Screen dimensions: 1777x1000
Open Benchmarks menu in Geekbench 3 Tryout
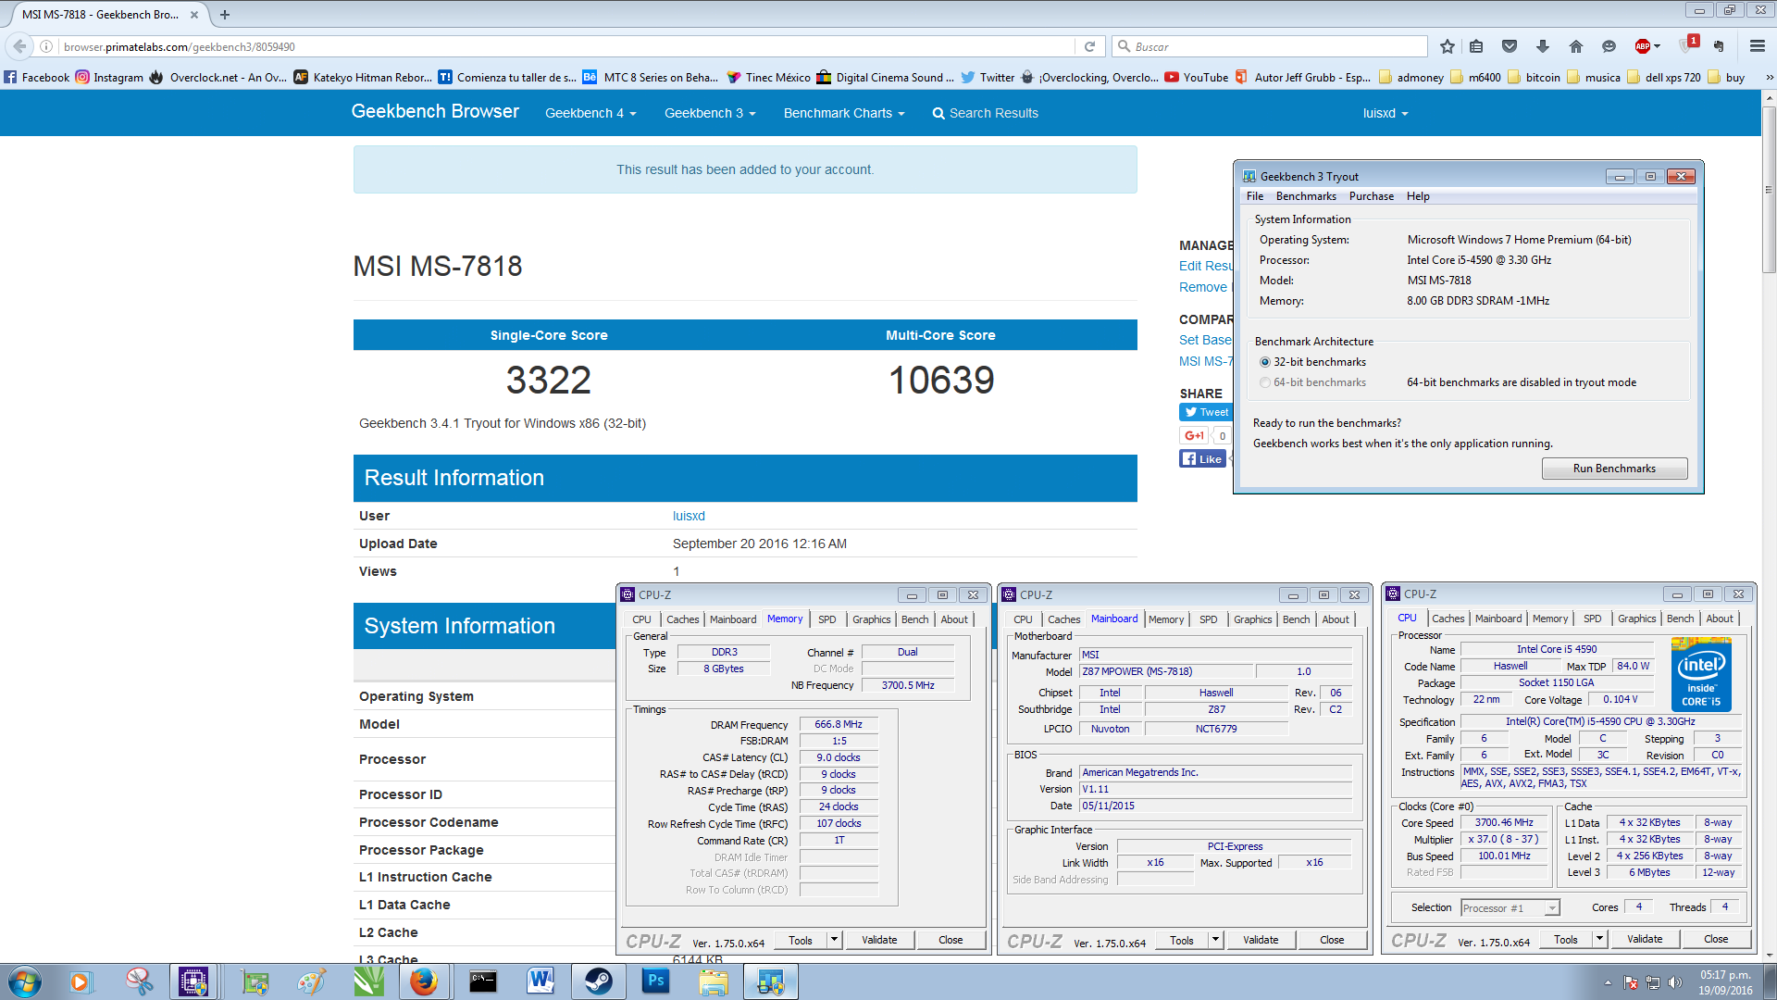point(1306,196)
